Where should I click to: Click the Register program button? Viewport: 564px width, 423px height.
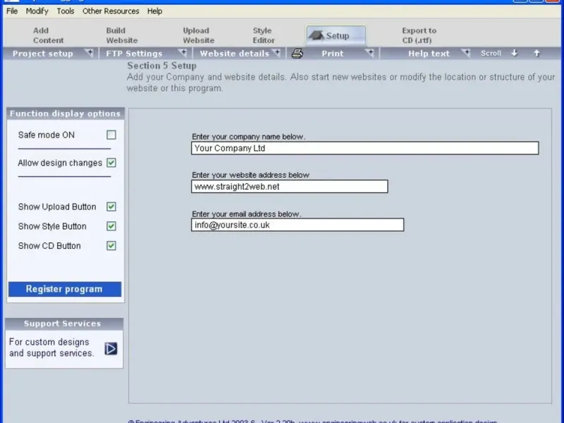coord(65,289)
